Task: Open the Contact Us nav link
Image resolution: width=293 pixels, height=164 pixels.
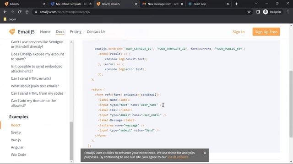Action: point(96,31)
